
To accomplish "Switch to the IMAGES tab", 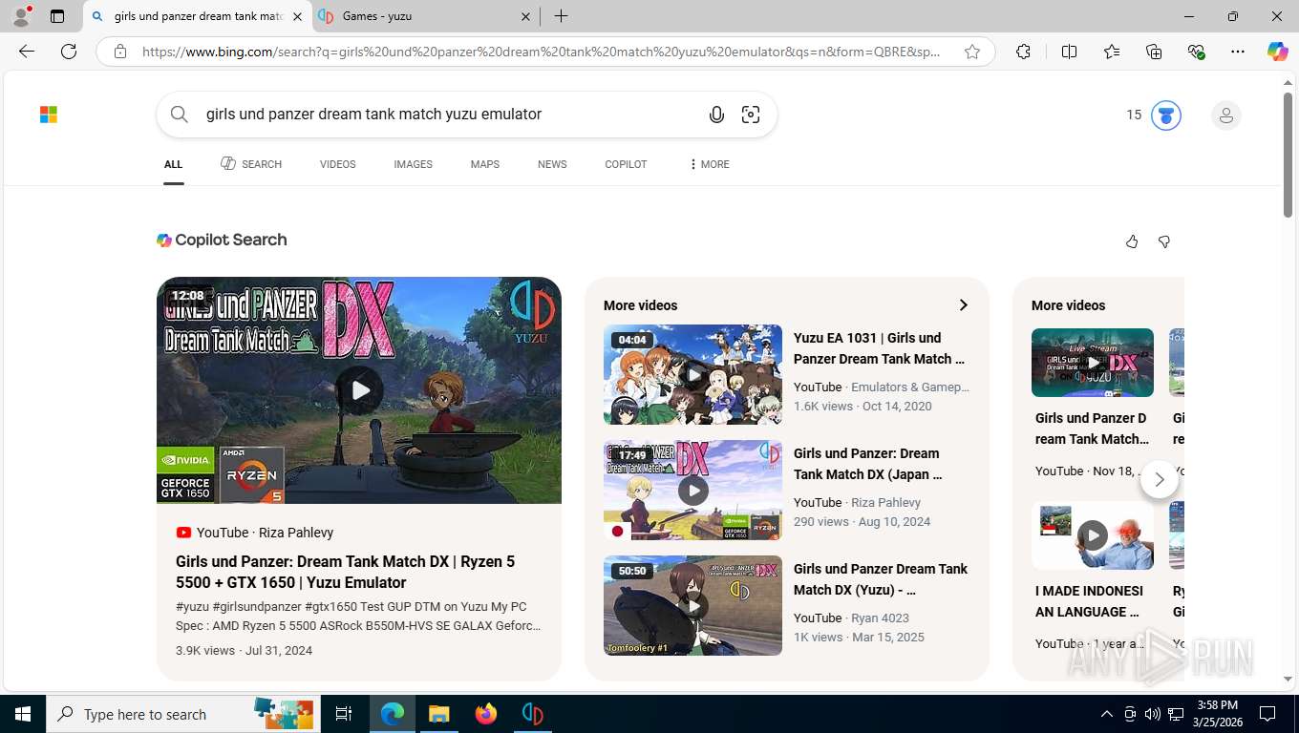I will pos(413,164).
